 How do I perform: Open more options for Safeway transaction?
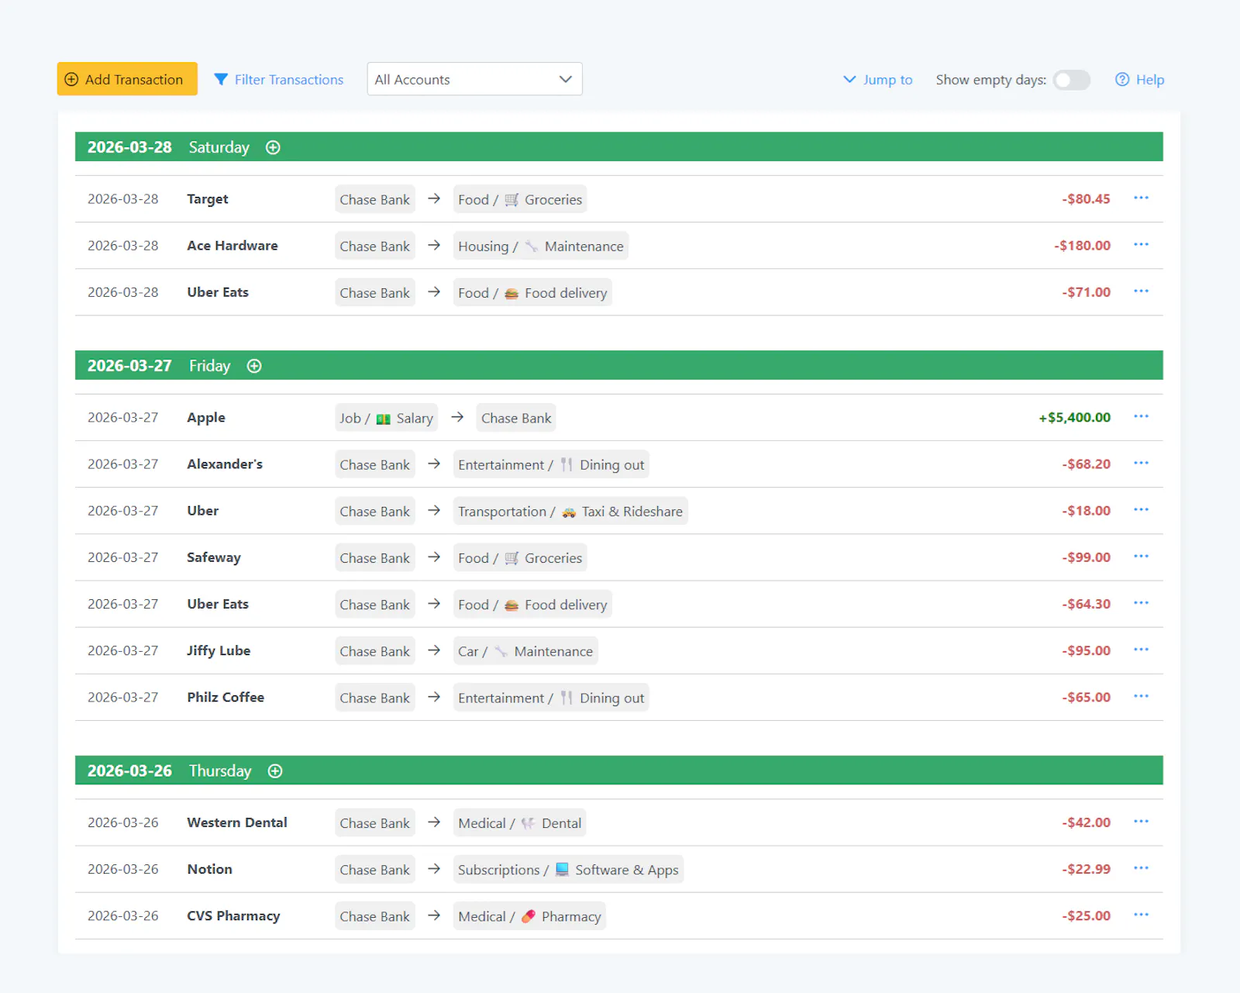(x=1141, y=557)
